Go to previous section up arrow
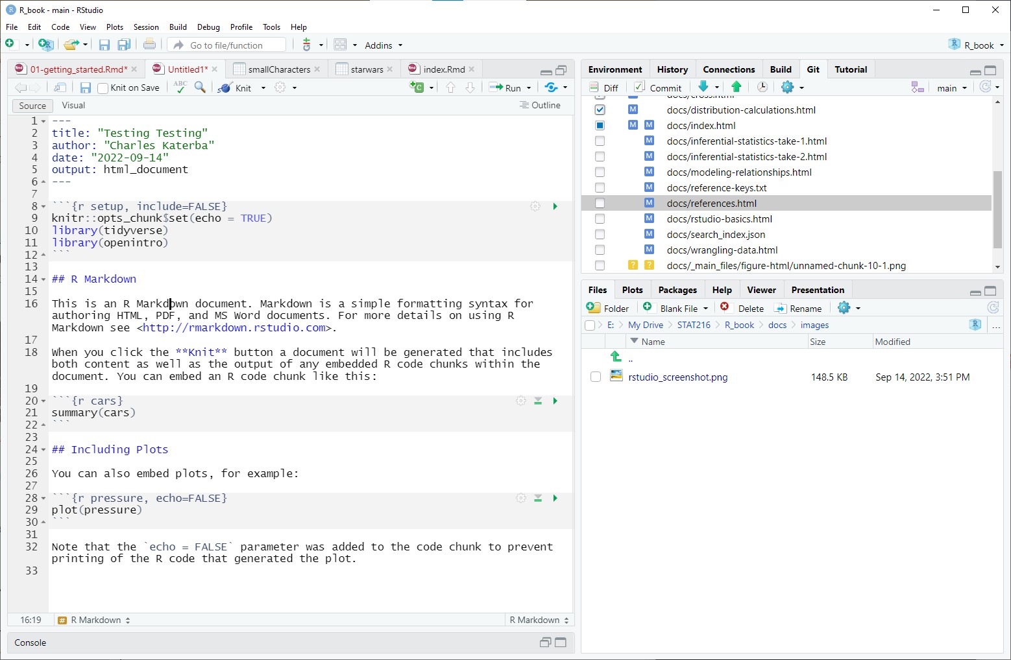 pyautogui.click(x=451, y=88)
